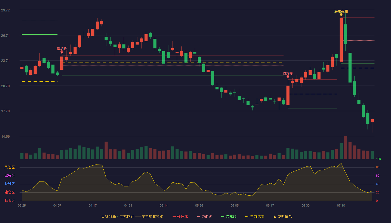The width and height of the screenshot is (391, 223).
Task: Click the 云梯战法 主力量化模型 legend title
Action: (132, 217)
